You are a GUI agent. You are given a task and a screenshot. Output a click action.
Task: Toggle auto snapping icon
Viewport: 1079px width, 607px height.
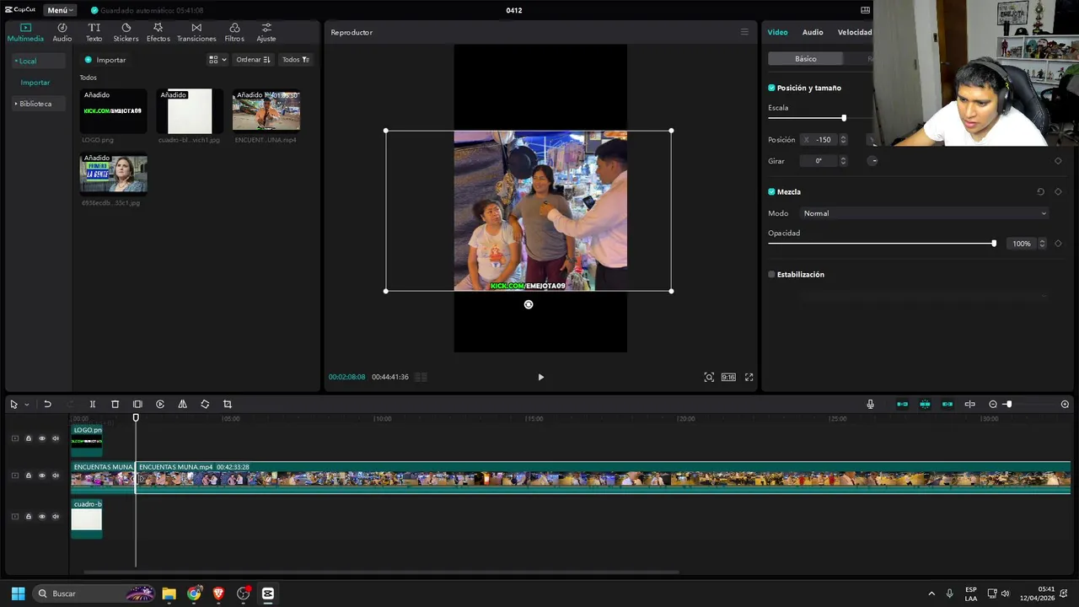coord(925,405)
